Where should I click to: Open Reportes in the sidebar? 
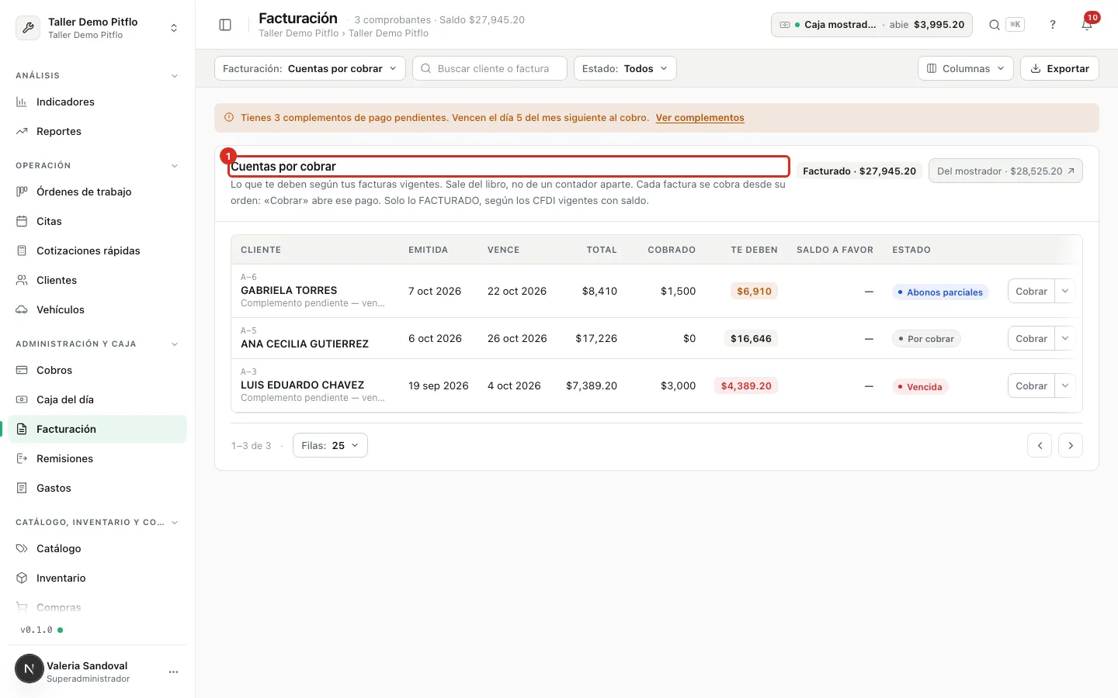coord(98,131)
